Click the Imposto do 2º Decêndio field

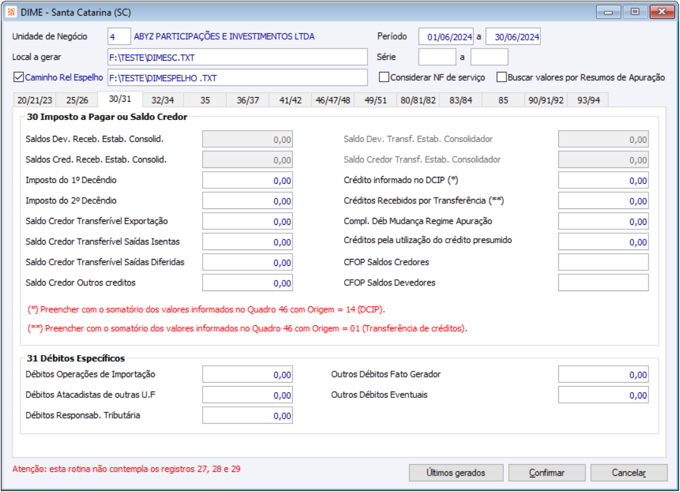[248, 201]
